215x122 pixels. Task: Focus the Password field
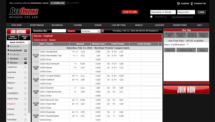point(186,12)
